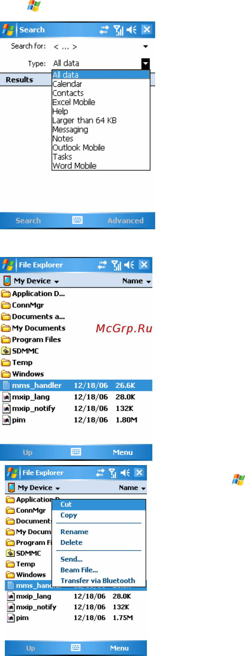Pick 'Excel Mobile' in the Type list
The image size is (245, 656).
point(101,102)
